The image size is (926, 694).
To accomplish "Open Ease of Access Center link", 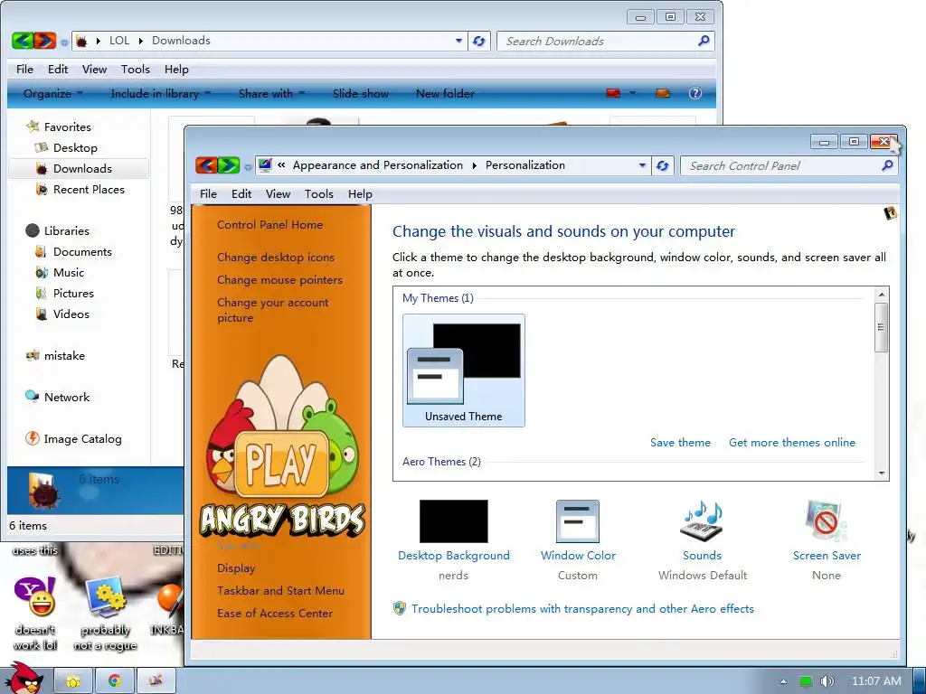I will (275, 613).
